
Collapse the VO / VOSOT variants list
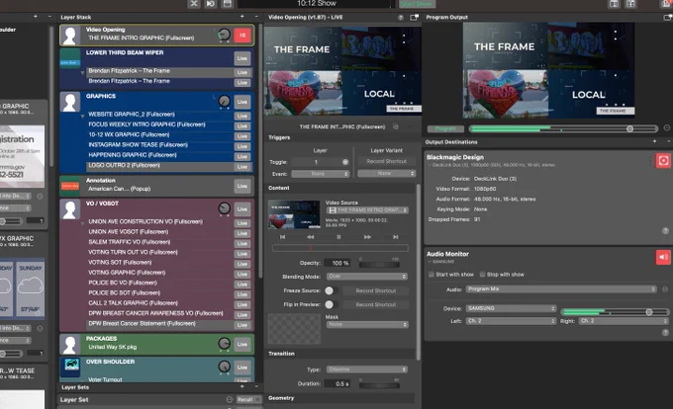tap(82, 223)
